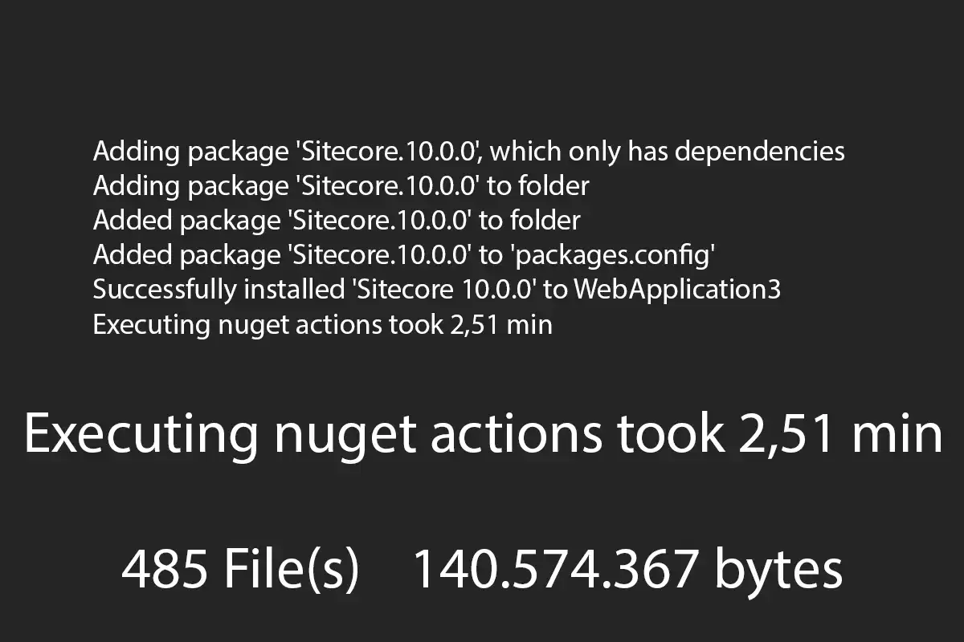This screenshot has width=964, height=642.
Task: Click the word "WebApplication3"
Action: pyautogui.click(x=676, y=290)
